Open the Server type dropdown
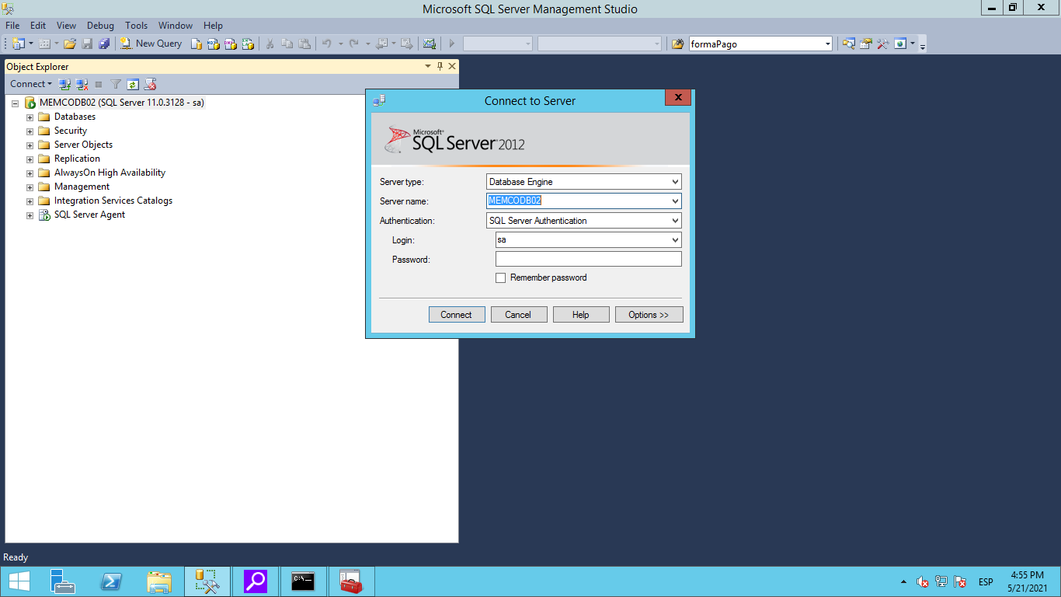The height and width of the screenshot is (597, 1061). tap(674, 182)
